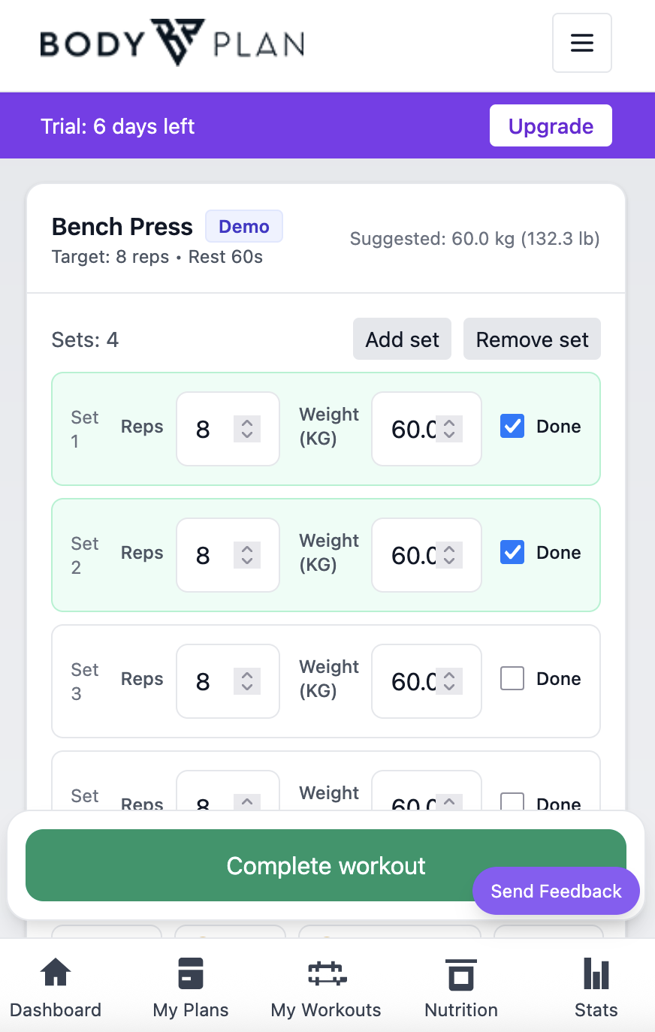Open Nutrition icon in bottom bar
The width and height of the screenshot is (655, 1032).
click(x=460, y=973)
